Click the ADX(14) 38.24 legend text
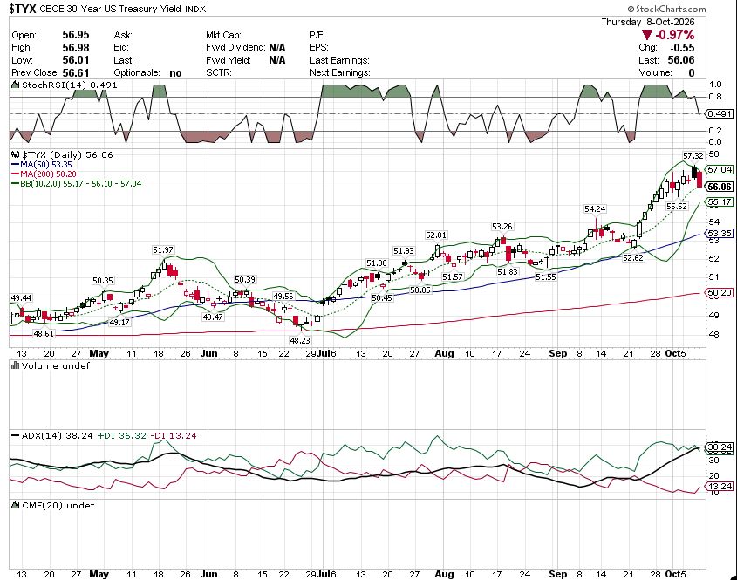 [x=58, y=436]
